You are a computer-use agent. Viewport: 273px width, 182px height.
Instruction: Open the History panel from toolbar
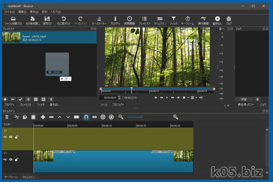coord(203,21)
